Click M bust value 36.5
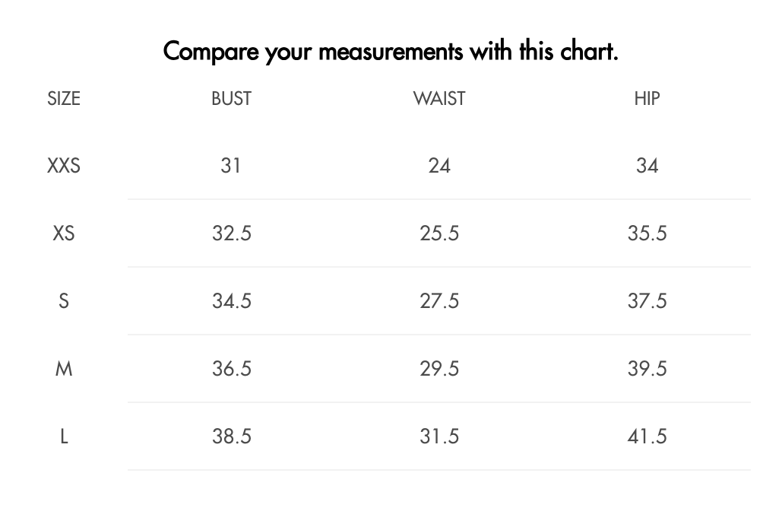 coord(231,369)
